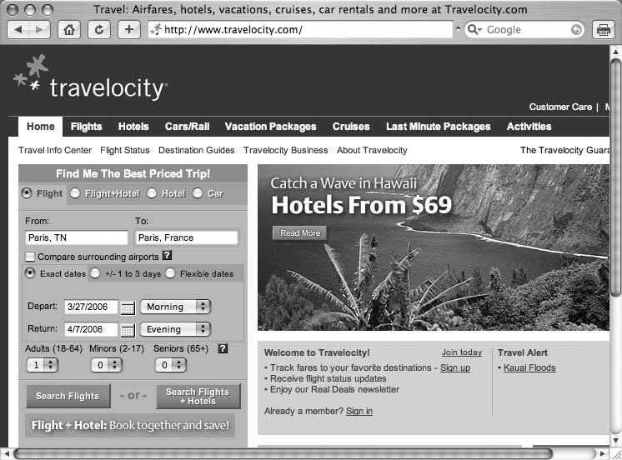Screen dimensions: 622x460
Task: Go to the browser Home page icon
Action: [69, 30]
